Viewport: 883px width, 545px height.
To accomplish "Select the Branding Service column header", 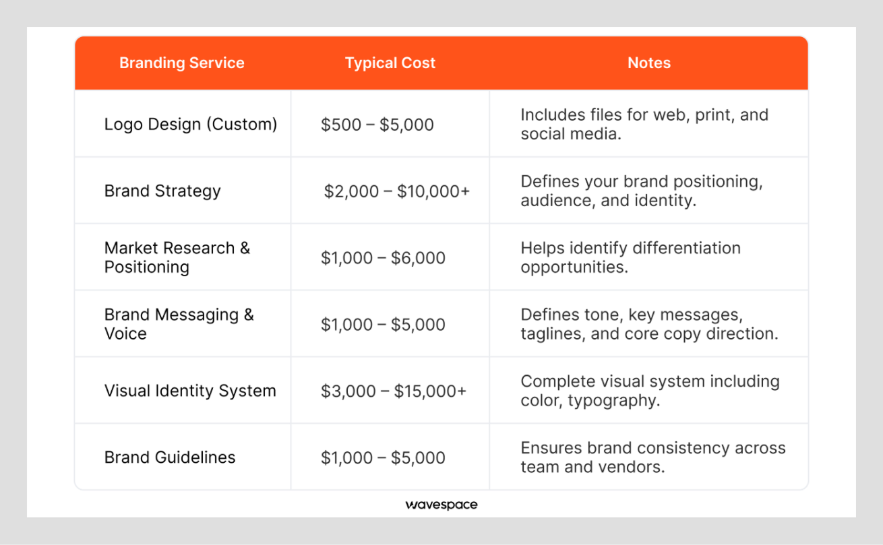I will (182, 63).
